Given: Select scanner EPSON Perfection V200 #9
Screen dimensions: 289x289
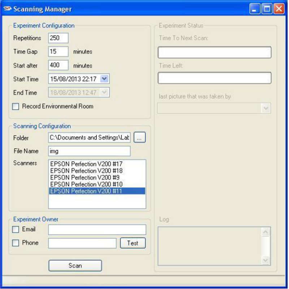Looking at the screenshot, I should click(97, 178).
